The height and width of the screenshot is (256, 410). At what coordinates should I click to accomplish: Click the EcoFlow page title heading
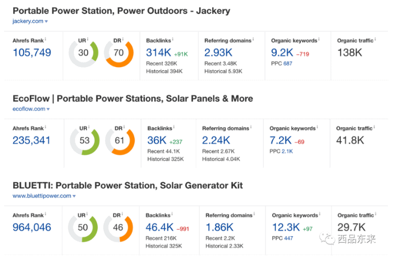[133, 99]
